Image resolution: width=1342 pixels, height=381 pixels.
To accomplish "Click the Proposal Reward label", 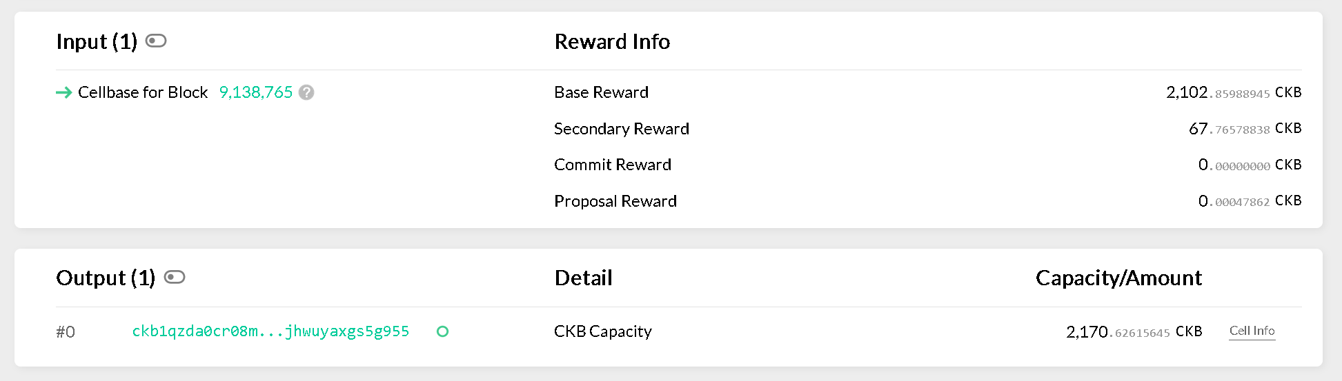I will pyautogui.click(x=615, y=201).
